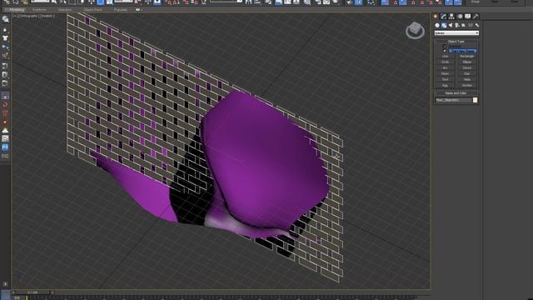Open the dropdown arrow beside ribbon toggle

tap(142, 9)
